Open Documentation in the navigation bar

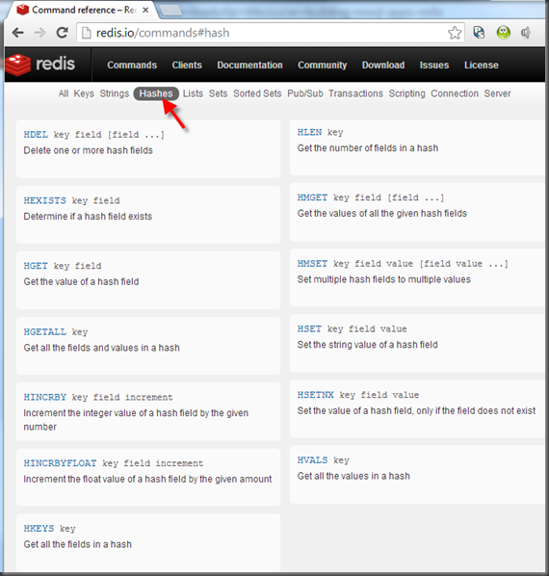(249, 65)
